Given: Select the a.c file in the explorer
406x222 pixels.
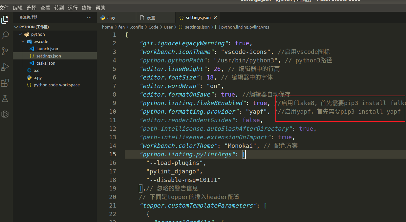Looking at the screenshot, I should click(x=36, y=70).
